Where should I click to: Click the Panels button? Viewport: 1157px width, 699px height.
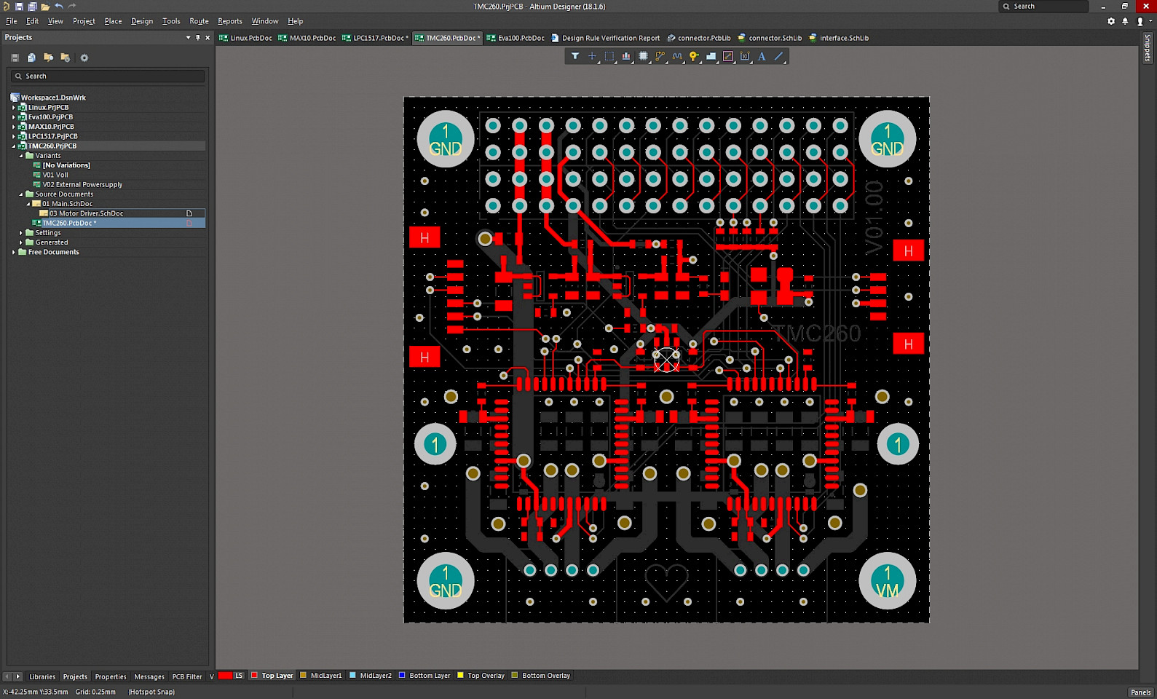point(1140,692)
